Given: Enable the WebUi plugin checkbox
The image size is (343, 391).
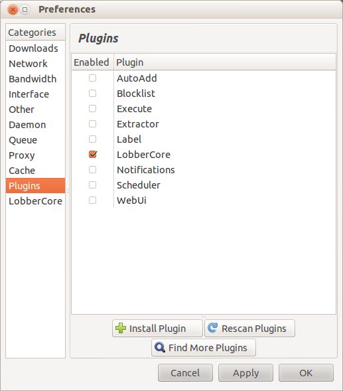Looking at the screenshot, I should coord(92,200).
